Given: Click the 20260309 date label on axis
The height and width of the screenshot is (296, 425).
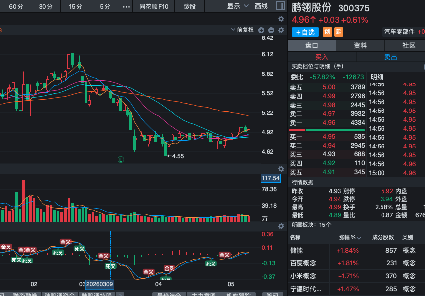Looking at the screenshot, I should coord(99,284).
